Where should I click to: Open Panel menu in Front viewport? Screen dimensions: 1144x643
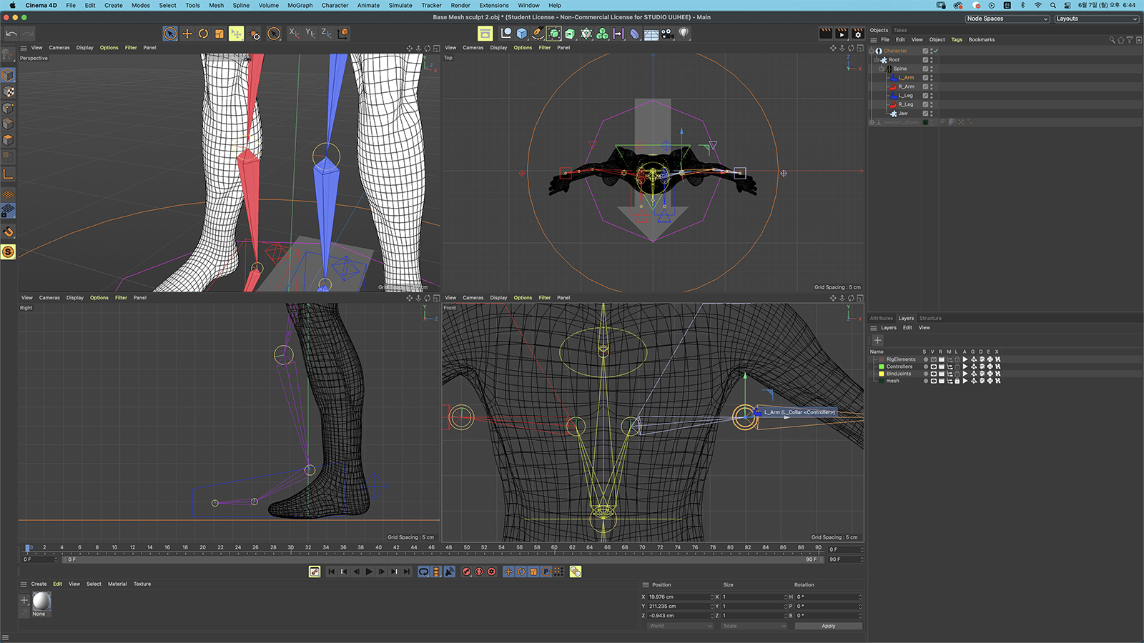(563, 298)
